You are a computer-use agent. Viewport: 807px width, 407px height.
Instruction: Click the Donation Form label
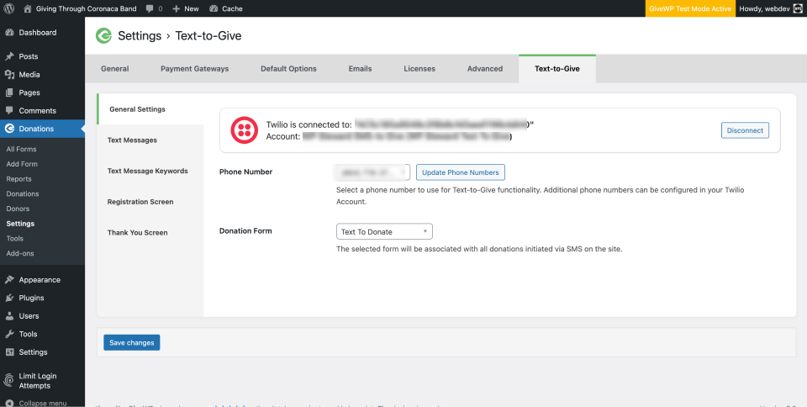245,231
